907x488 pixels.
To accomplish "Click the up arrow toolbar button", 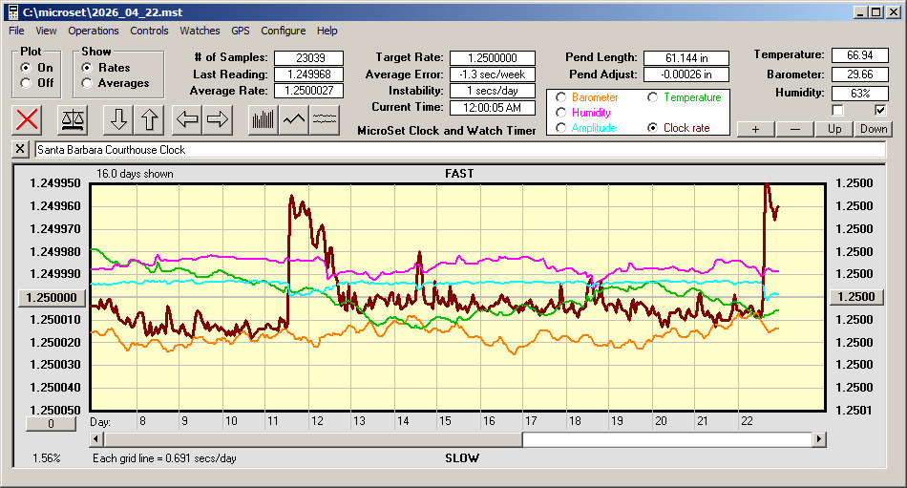I will (151, 119).
